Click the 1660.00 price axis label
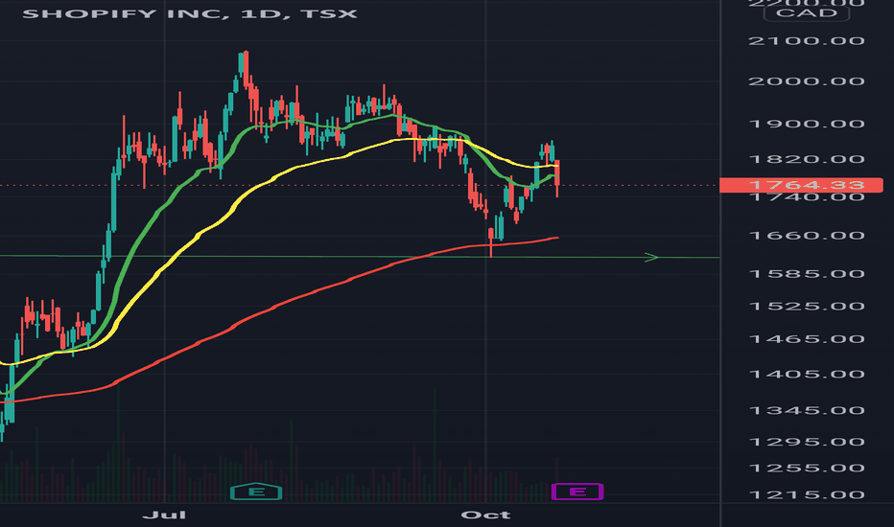The width and height of the screenshot is (894, 527). pos(806,236)
